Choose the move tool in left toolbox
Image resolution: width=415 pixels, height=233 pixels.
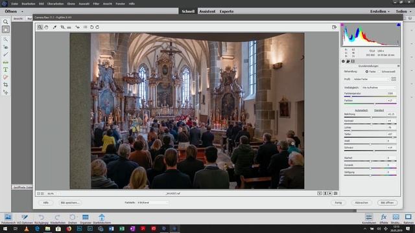(x=6, y=93)
